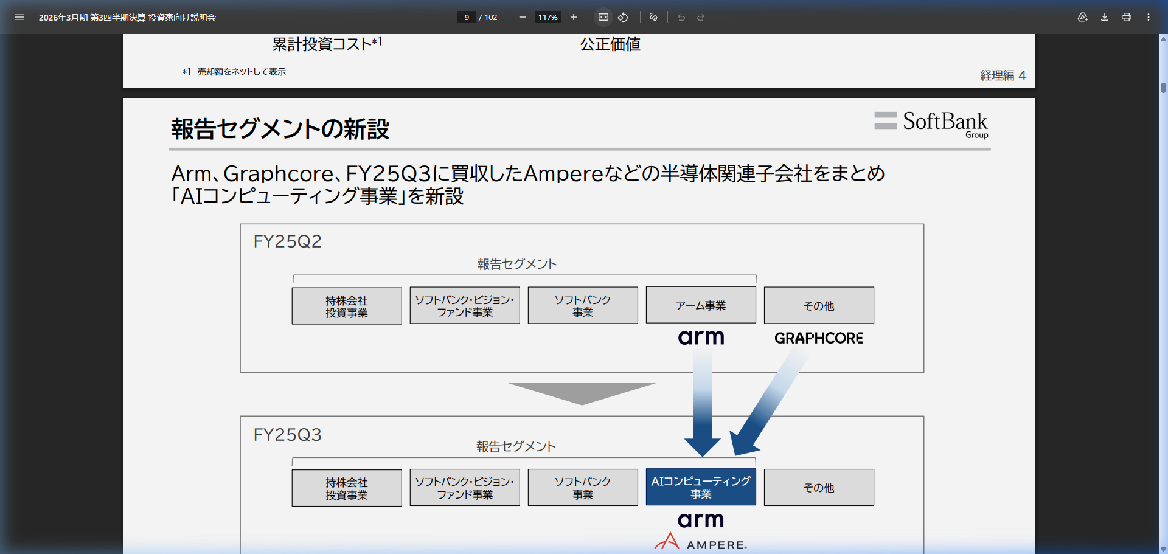Click the page number field showing 9
The width and height of the screenshot is (1168, 554).
click(467, 17)
